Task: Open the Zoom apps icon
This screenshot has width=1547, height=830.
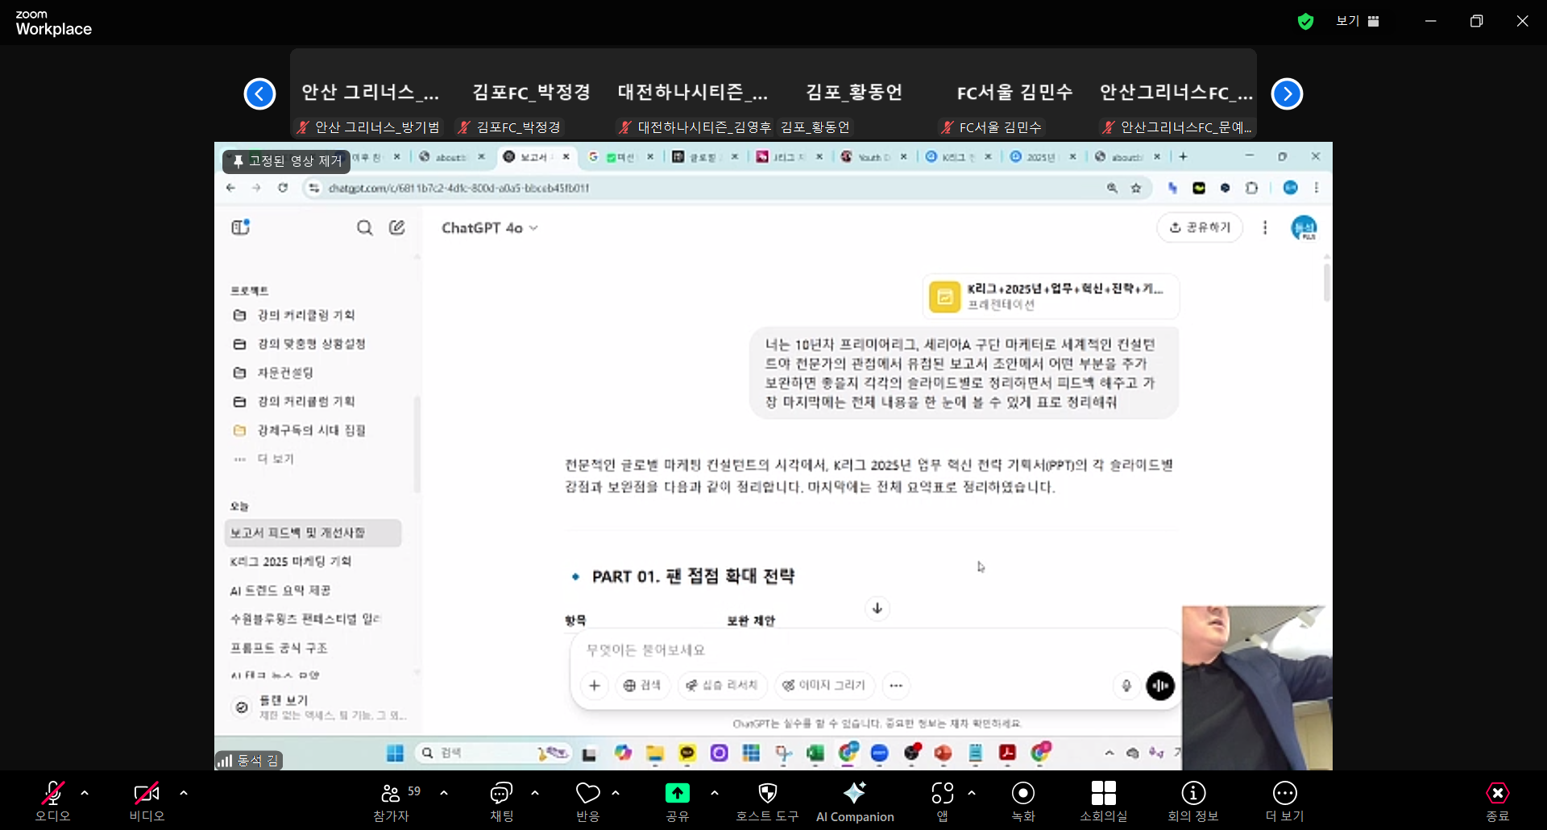Action: (x=942, y=794)
